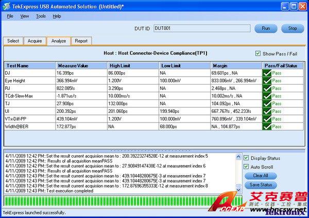Click the Pass checkmark for VTx-Diff-PP

tap(267, 119)
